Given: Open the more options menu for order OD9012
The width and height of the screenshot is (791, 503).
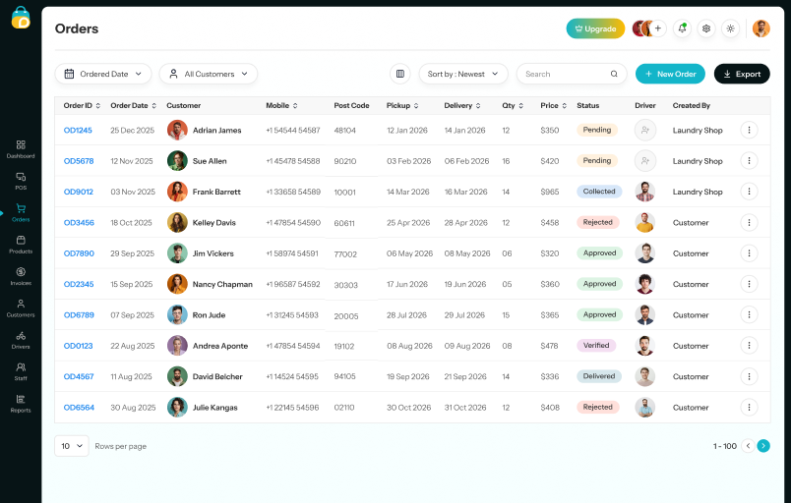Looking at the screenshot, I should click(x=749, y=192).
